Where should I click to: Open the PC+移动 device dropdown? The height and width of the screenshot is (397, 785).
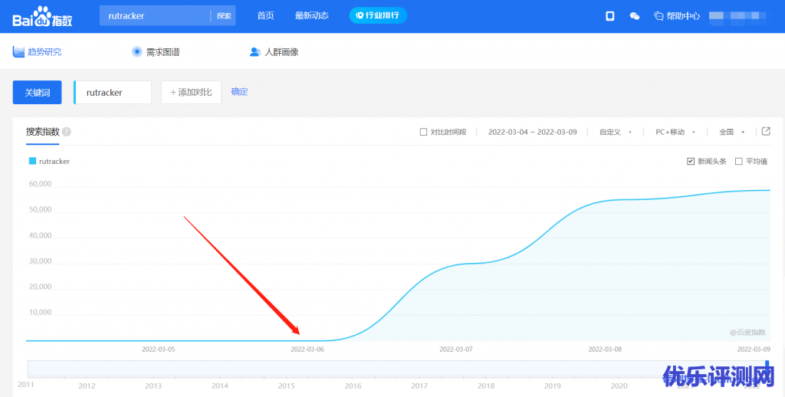pyautogui.click(x=675, y=132)
